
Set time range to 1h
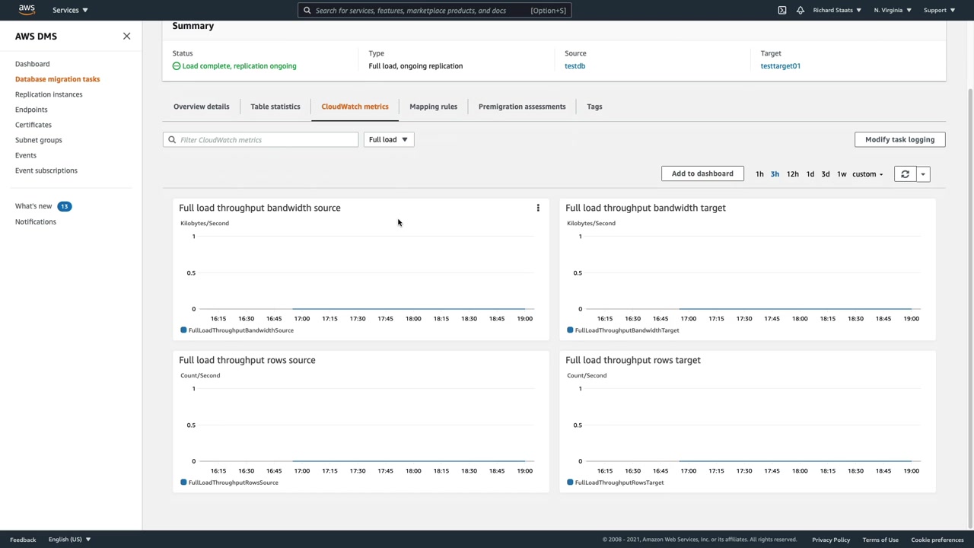pos(759,174)
